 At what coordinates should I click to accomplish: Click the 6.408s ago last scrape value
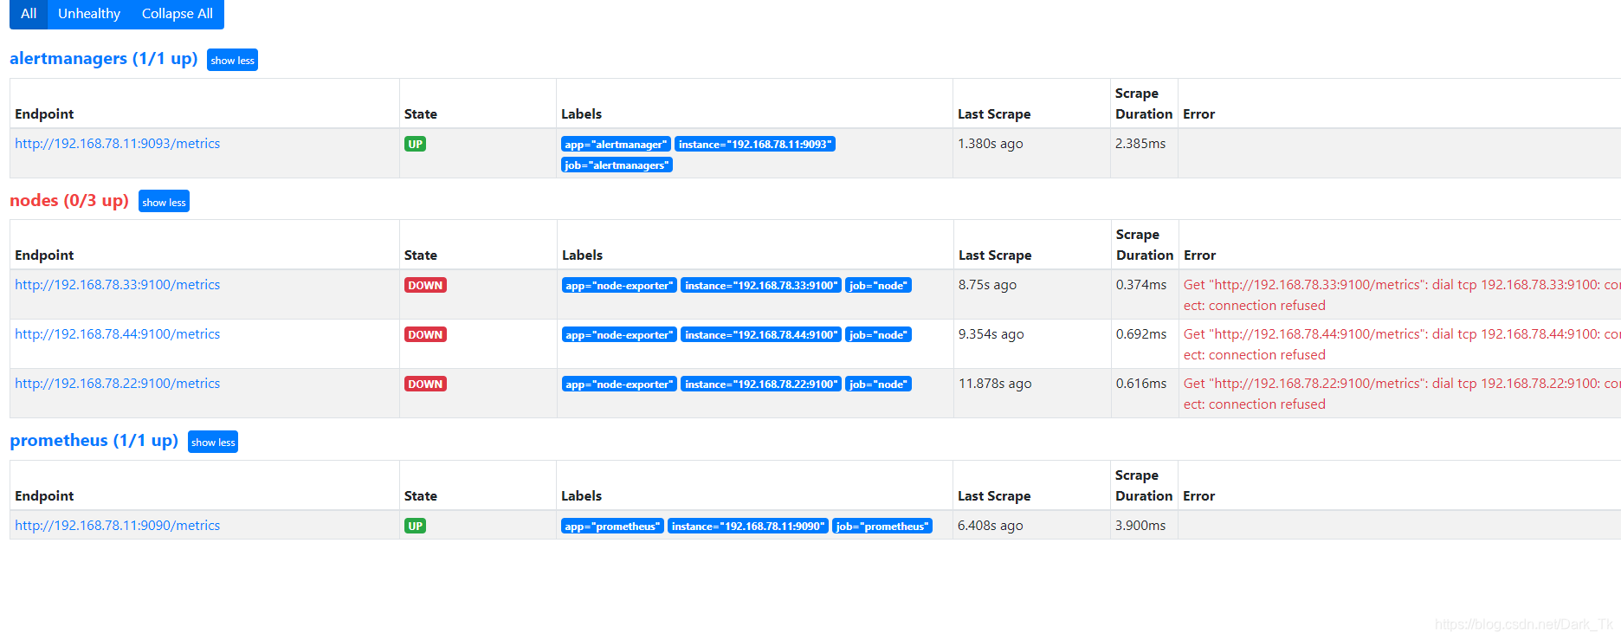pyautogui.click(x=991, y=526)
